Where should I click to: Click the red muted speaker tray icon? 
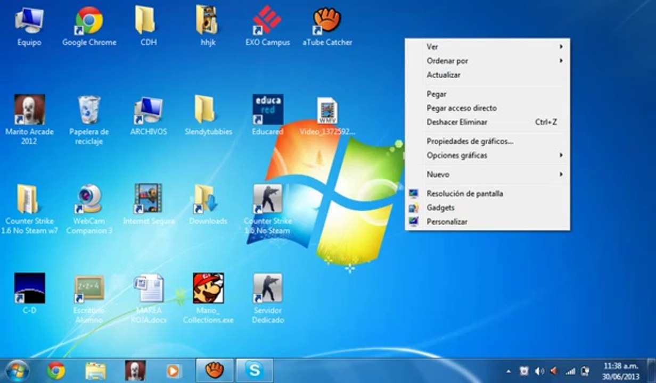[554, 371]
